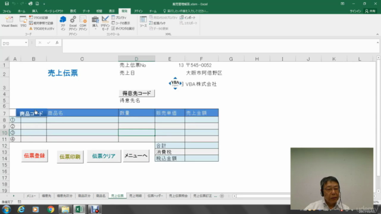Image resolution: width=381 pixels, height=214 pixels.
Task: Open the 売上伝票訂正 sheet tab
Action: (202, 196)
